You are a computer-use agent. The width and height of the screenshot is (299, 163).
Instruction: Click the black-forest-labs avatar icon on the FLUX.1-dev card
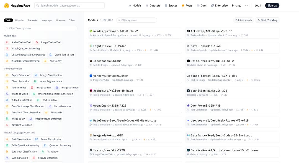coord(189,76)
